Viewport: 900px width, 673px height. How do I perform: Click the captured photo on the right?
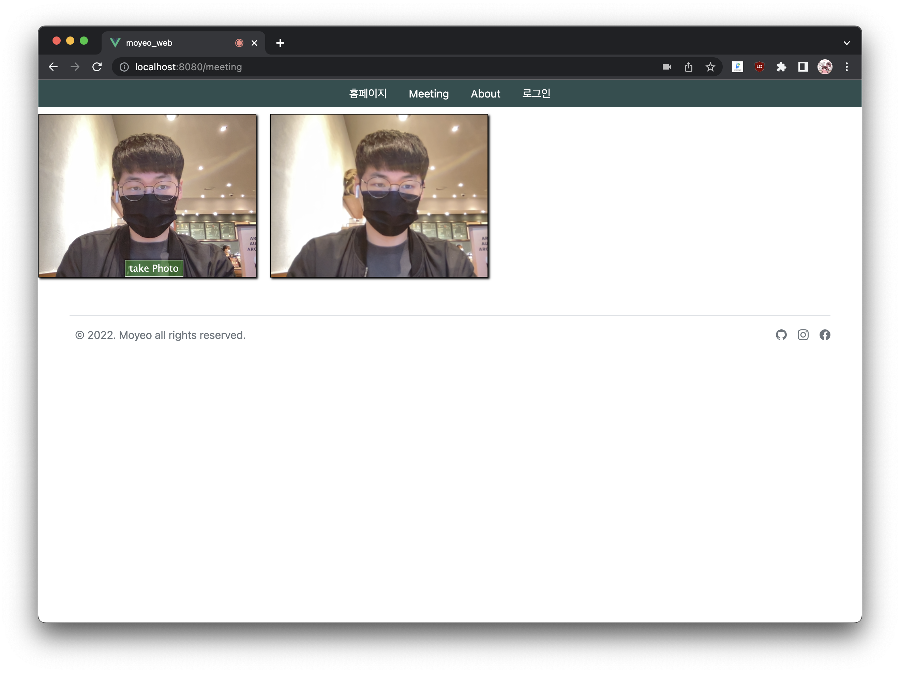[x=379, y=196]
